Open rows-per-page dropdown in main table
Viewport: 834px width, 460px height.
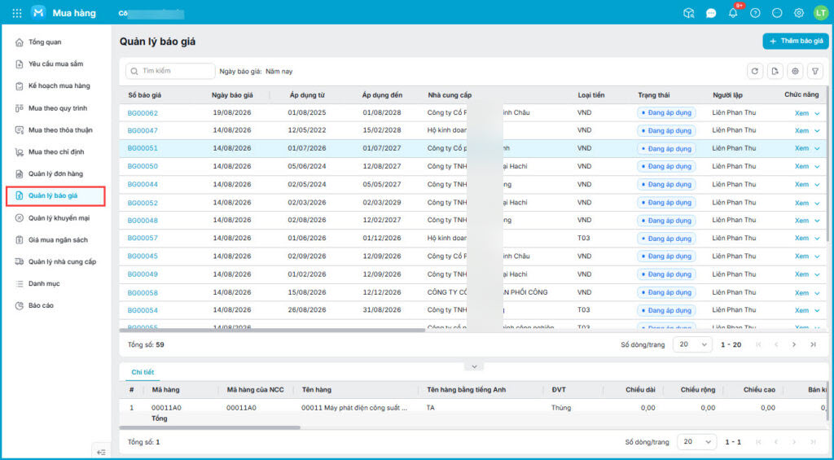(693, 344)
